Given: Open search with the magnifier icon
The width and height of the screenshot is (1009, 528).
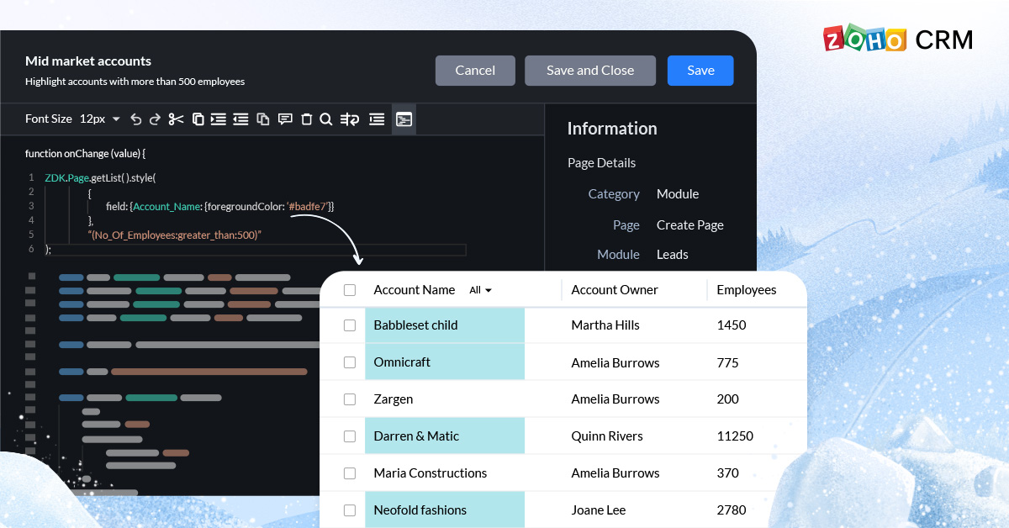Looking at the screenshot, I should (x=325, y=119).
